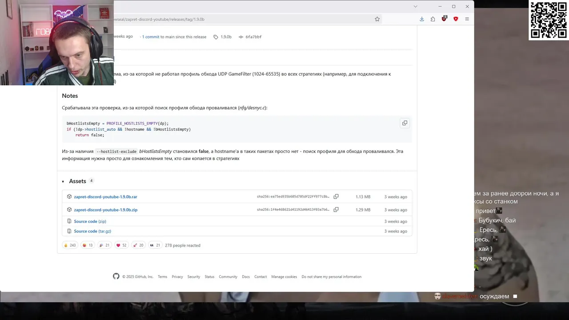This screenshot has height=320, width=569.
Task: Toggle the heart reaction with 52
Action: [x=121, y=245]
